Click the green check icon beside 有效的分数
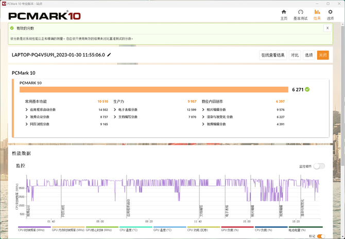Image resolution: width=345 pixels, height=239 pixels. [x=12, y=28]
